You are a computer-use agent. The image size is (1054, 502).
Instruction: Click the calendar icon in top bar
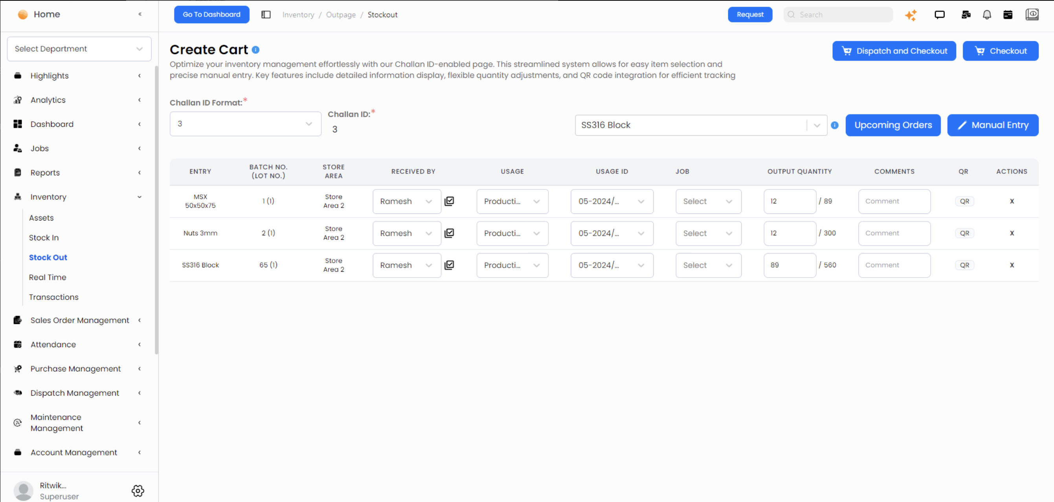click(1008, 15)
